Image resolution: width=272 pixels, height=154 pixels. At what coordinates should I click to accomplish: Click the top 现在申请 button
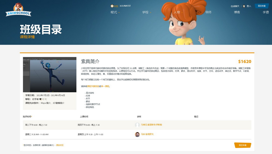pos(262,6)
